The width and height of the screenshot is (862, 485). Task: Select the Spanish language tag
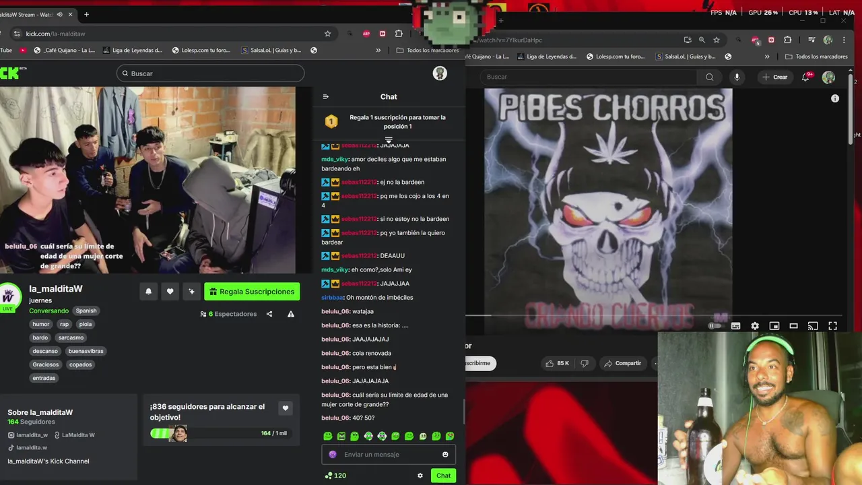coord(86,311)
